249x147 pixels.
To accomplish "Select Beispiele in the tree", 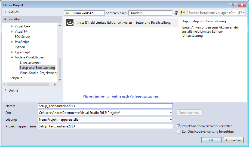I will point(16,78).
